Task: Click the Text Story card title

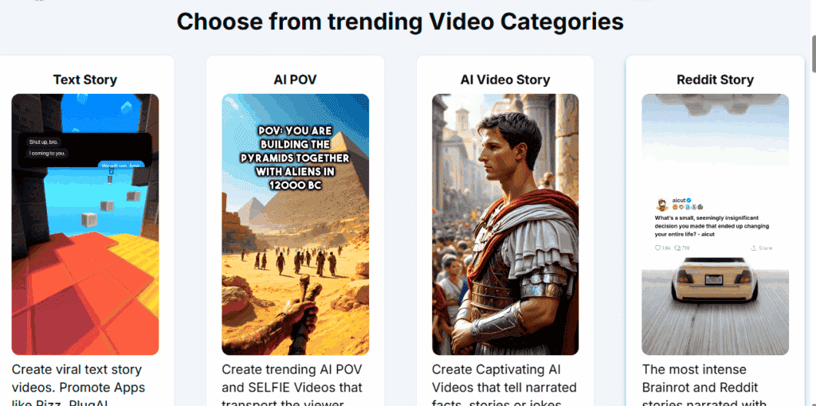Action: point(85,80)
